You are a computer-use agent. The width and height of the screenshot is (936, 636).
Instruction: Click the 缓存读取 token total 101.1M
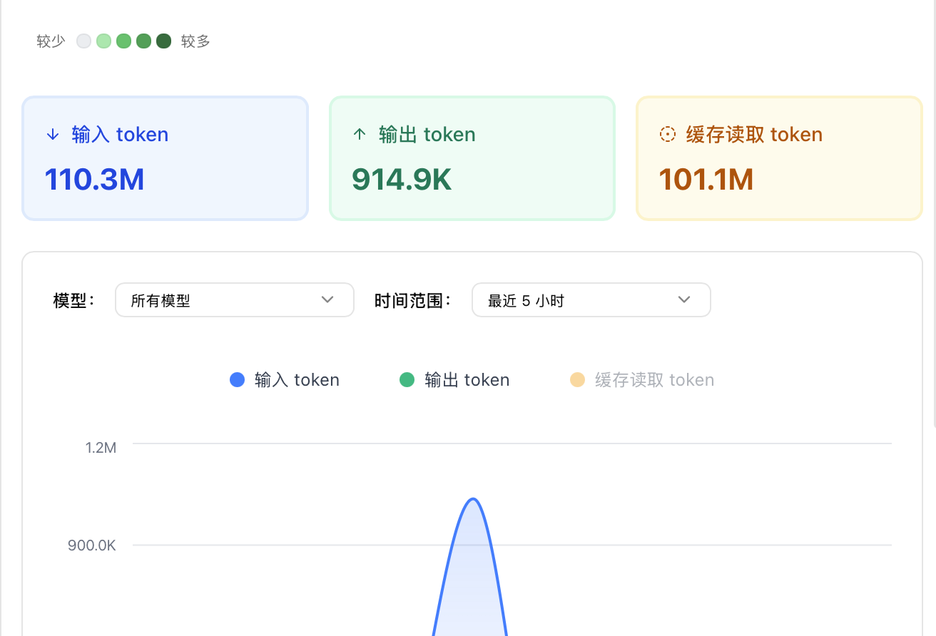coord(706,180)
